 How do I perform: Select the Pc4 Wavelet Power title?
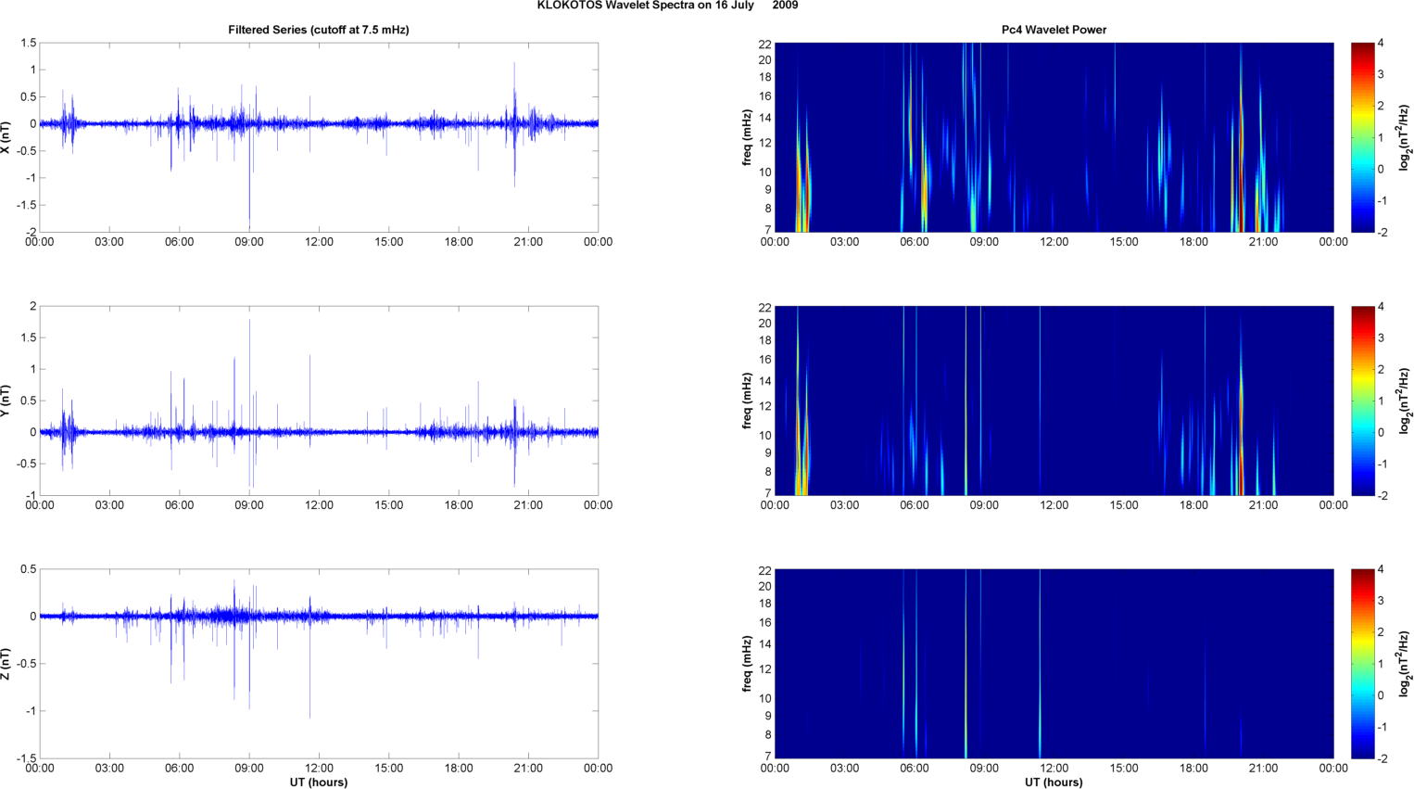[1054, 30]
